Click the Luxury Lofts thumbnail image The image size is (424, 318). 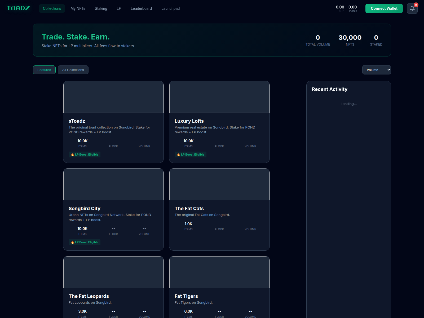point(219,97)
